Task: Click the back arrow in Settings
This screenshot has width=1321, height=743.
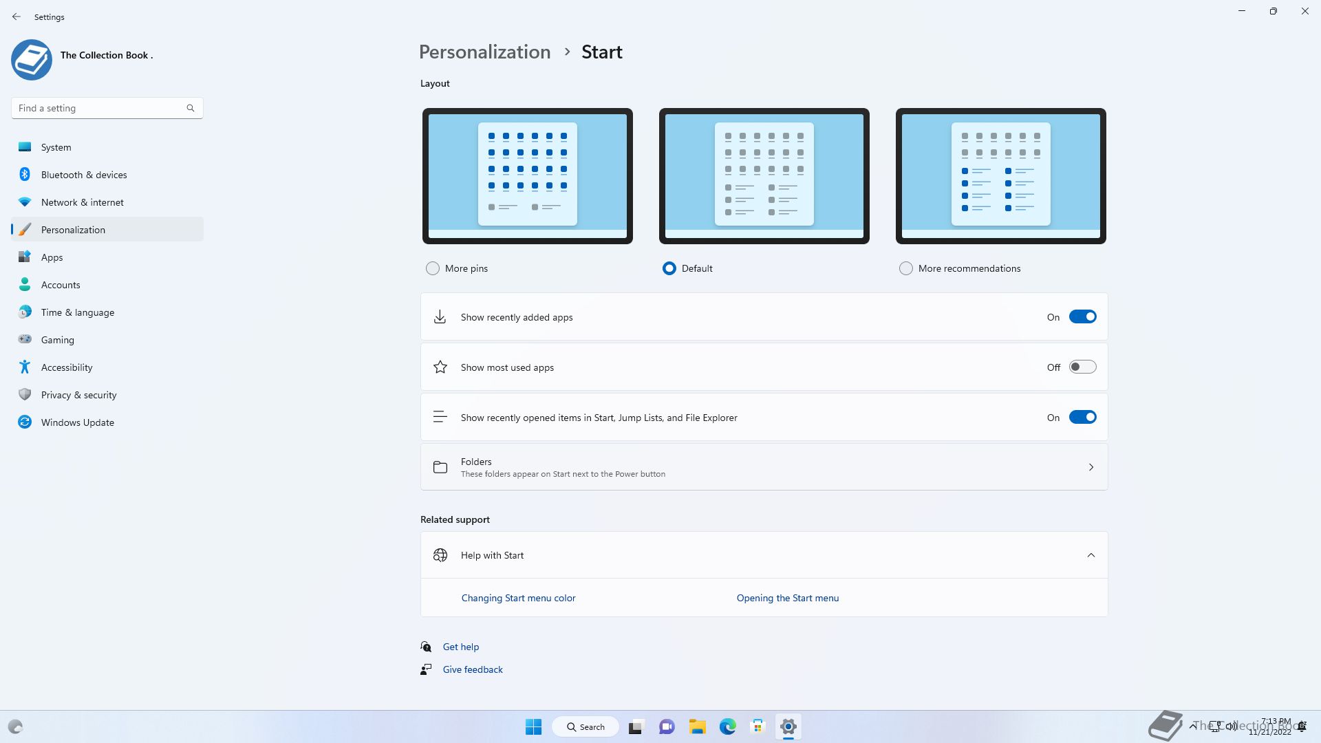Action: tap(17, 17)
